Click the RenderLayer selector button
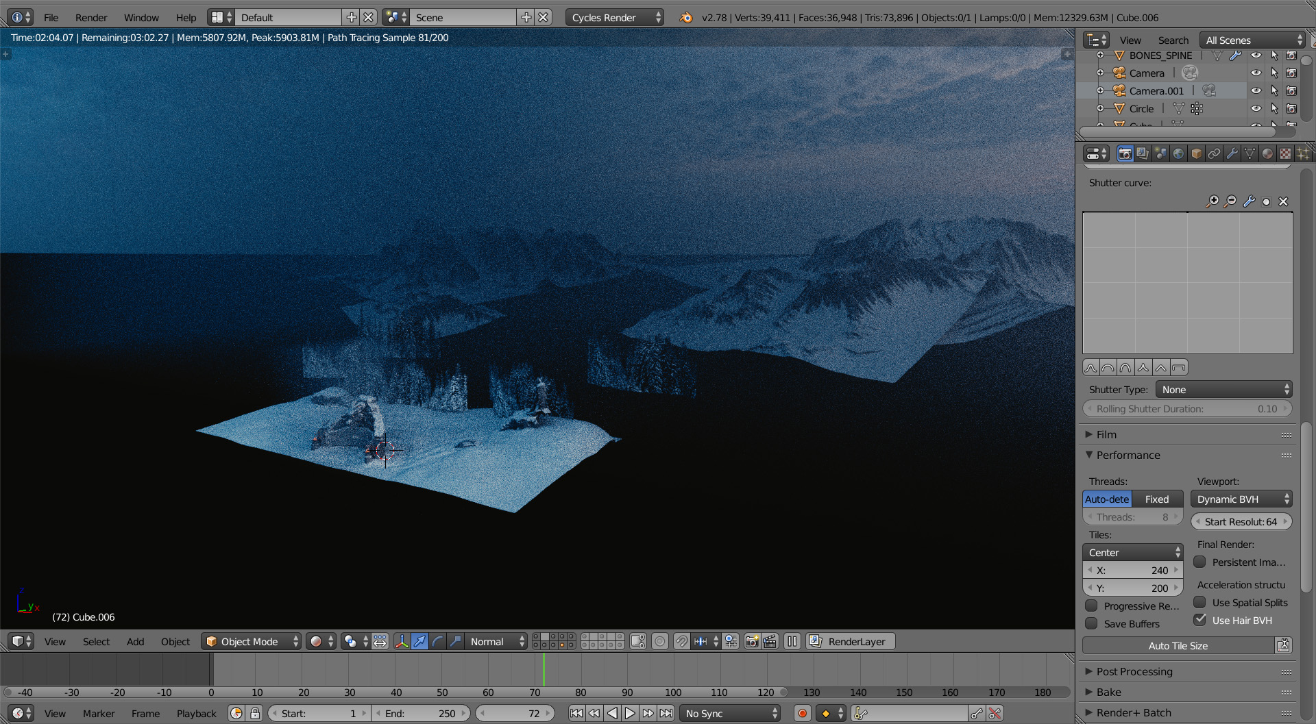This screenshot has width=1316, height=724. click(851, 641)
